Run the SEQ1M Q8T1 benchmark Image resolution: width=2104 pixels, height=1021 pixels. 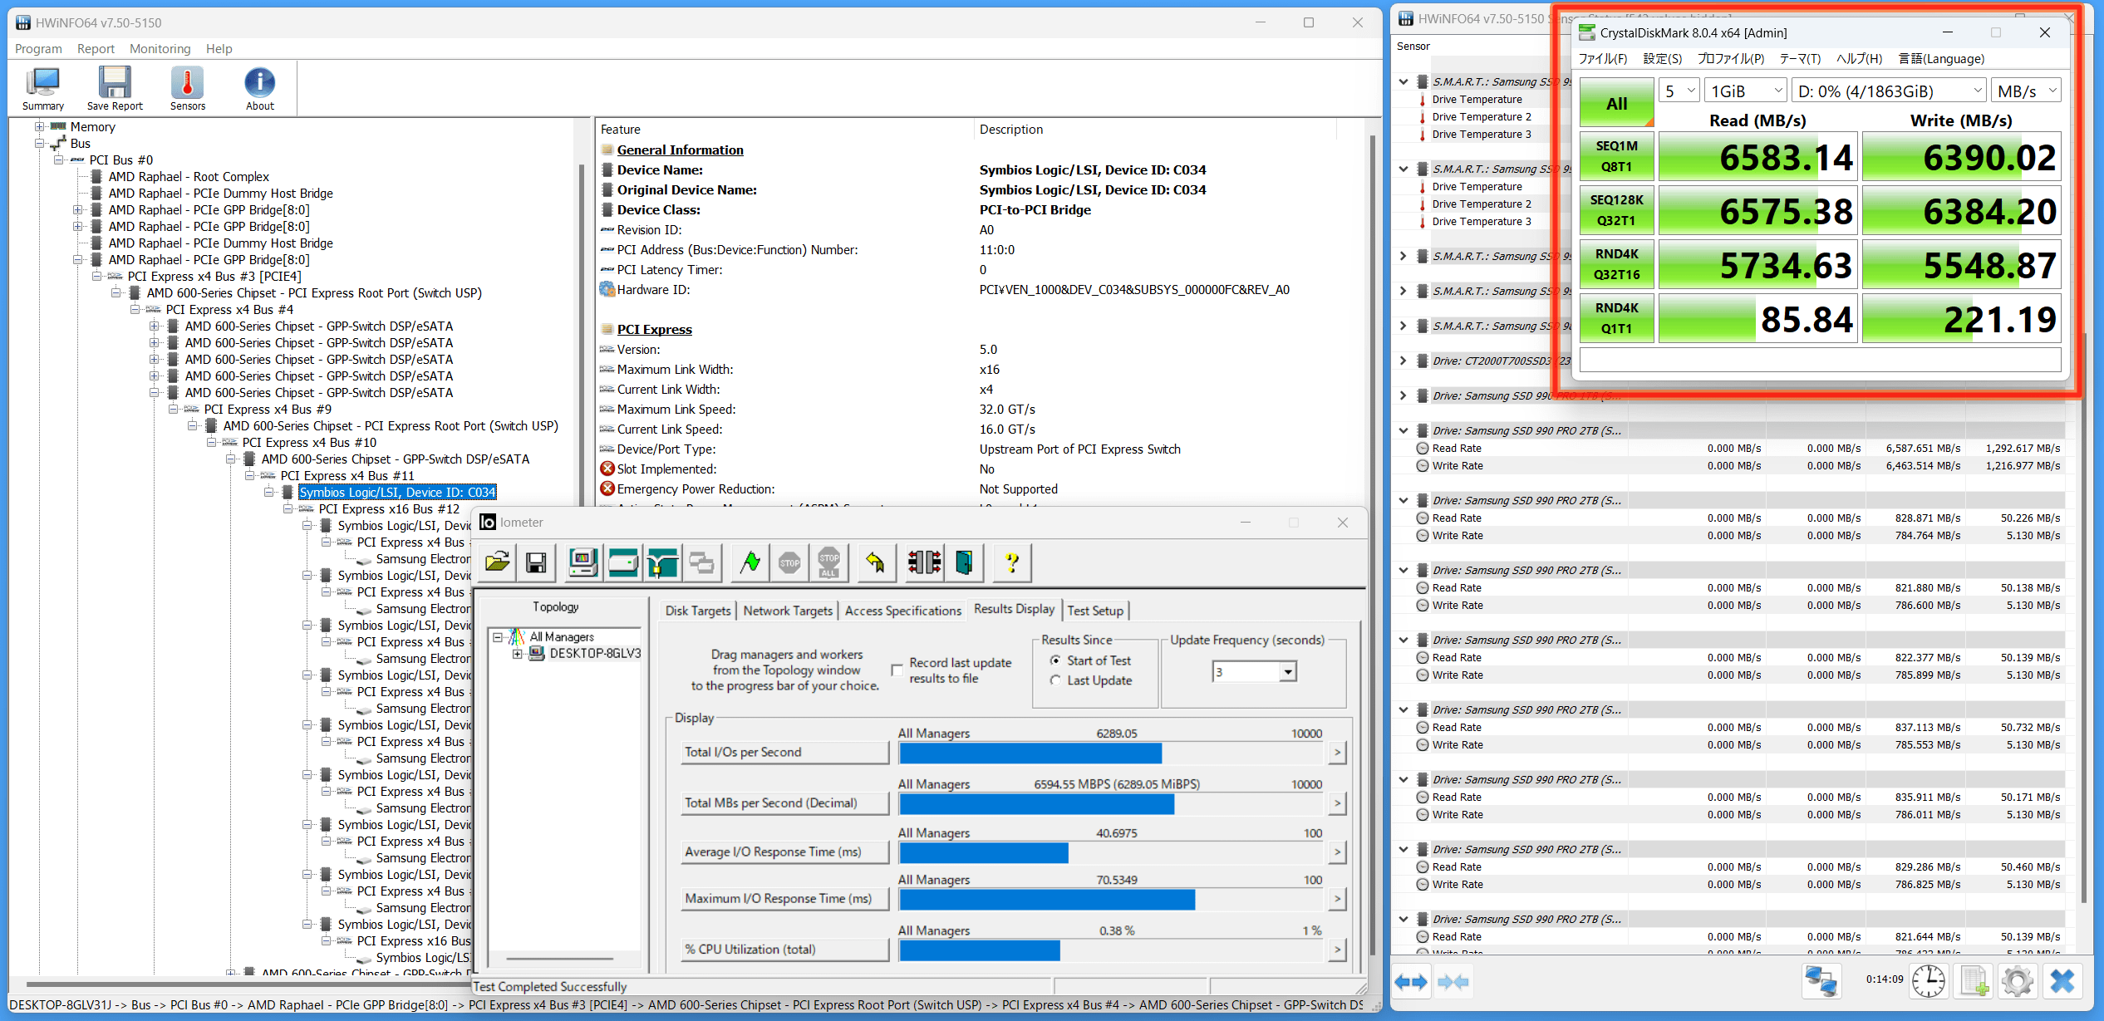1616,156
